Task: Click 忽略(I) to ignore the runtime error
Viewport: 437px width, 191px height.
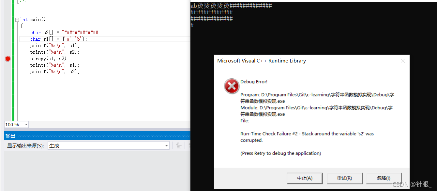Action: tap(384, 178)
